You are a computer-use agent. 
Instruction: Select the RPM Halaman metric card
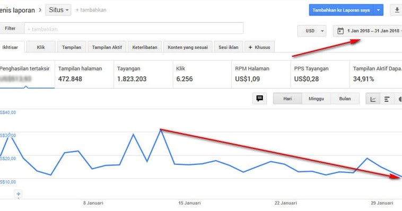click(x=261, y=74)
